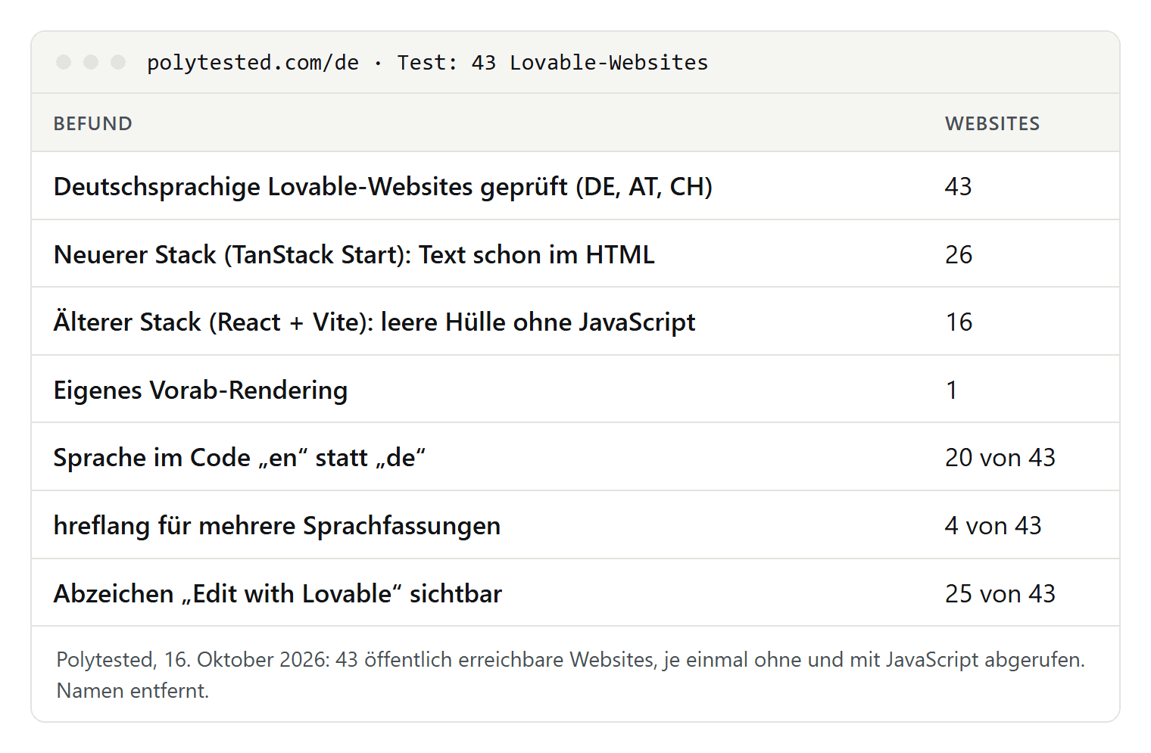The width and height of the screenshot is (1151, 753).
Task: Click row 'Deutschsprachige Lovable-Websites geprüft (DE, AT, CH)'
Action: (x=575, y=186)
